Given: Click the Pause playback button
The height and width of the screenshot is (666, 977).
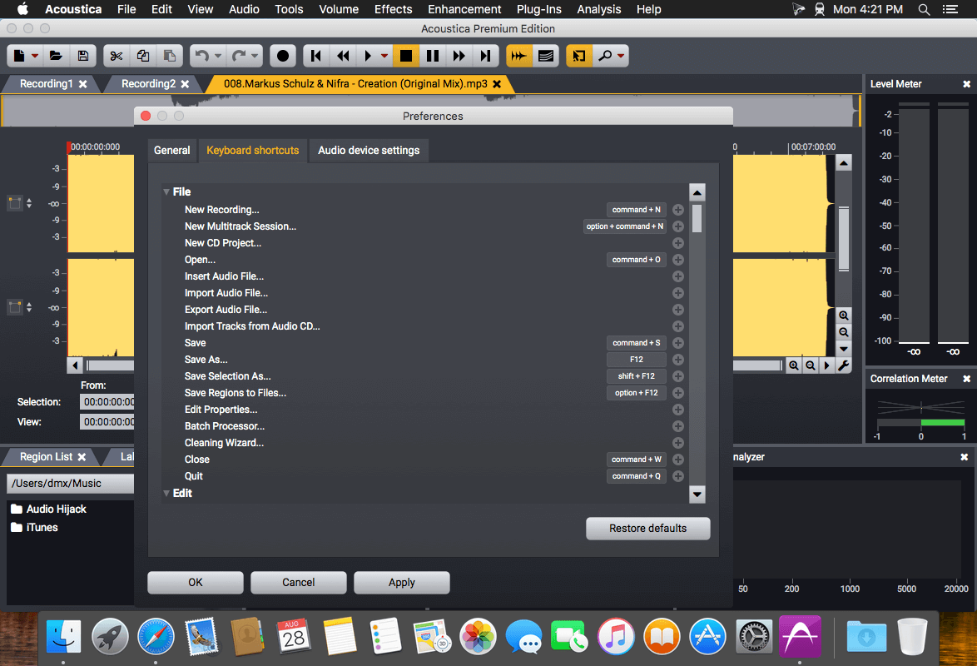Looking at the screenshot, I should tap(433, 56).
